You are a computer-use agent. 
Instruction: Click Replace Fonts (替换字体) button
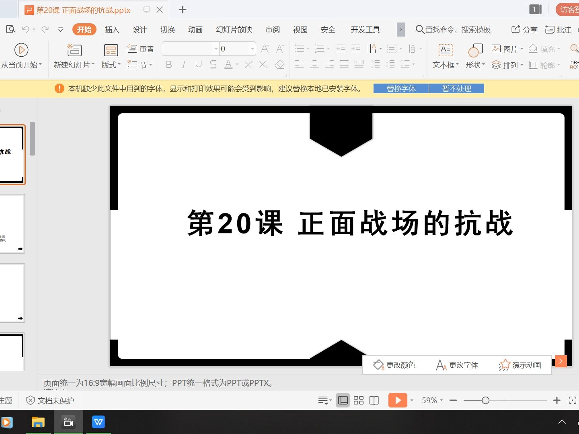click(x=401, y=88)
